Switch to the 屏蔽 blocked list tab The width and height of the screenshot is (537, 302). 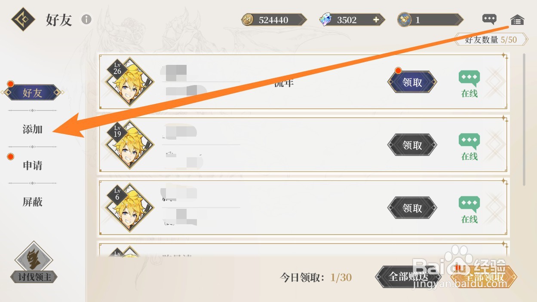point(33,201)
